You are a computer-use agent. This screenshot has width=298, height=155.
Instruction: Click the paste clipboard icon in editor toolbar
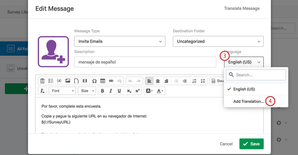point(42,81)
